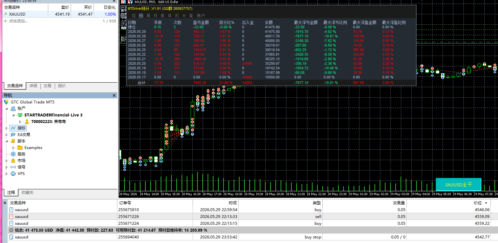Screen dimensions: 498x243
Task: Select the 综 tab in MTDriver panel
Action: pyautogui.click(x=134, y=16)
